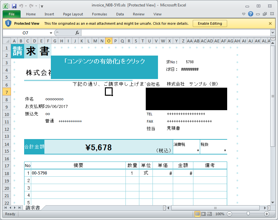The height and width of the screenshot is (220, 278).
Task: Open the Review ribbon tab
Action: click(x=139, y=14)
